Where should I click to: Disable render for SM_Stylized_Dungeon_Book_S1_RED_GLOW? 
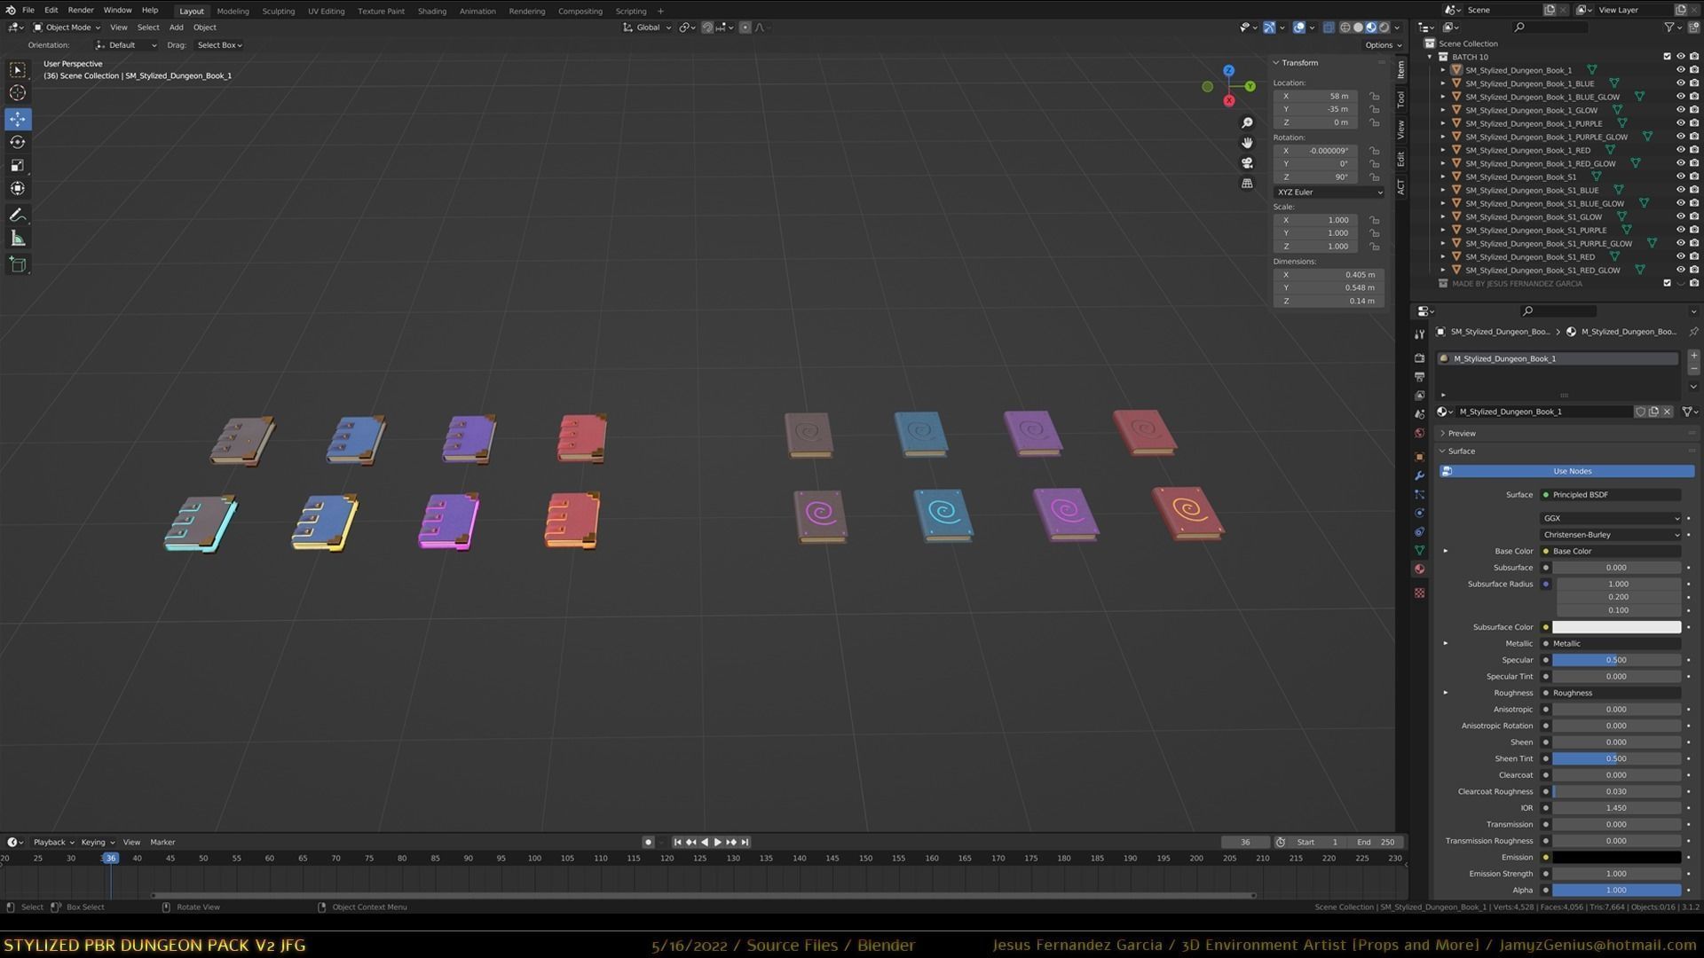click(x=1694, y=270)
